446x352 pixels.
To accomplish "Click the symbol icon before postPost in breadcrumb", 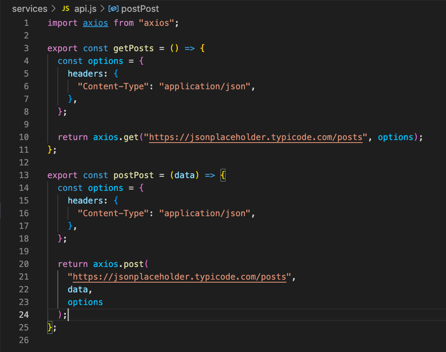I will pos(112,8).
